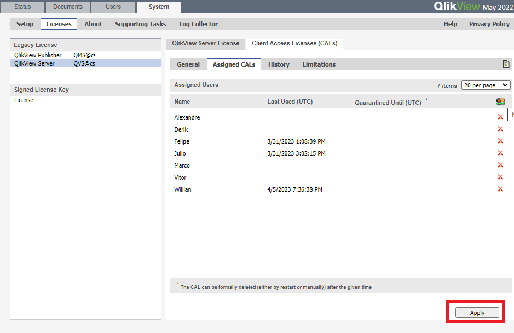
Task: Remove Marco's CAL via the red X
Action: pyautogui.click(x=500, y=165)
